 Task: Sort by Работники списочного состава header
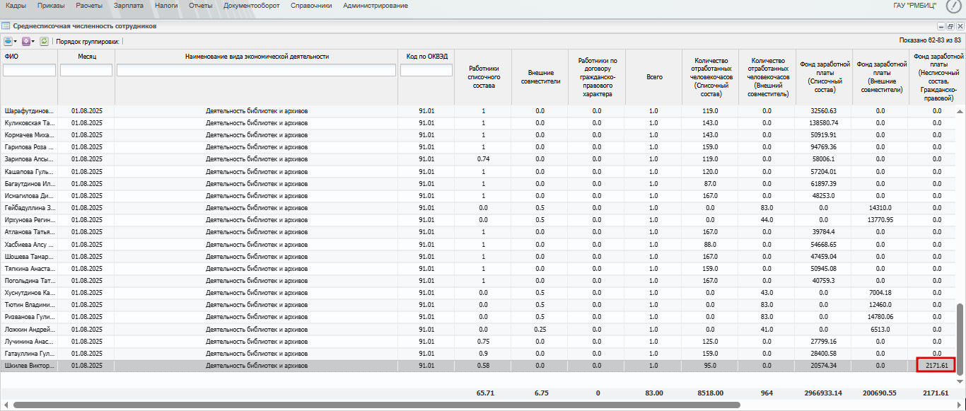click(484, 76)
